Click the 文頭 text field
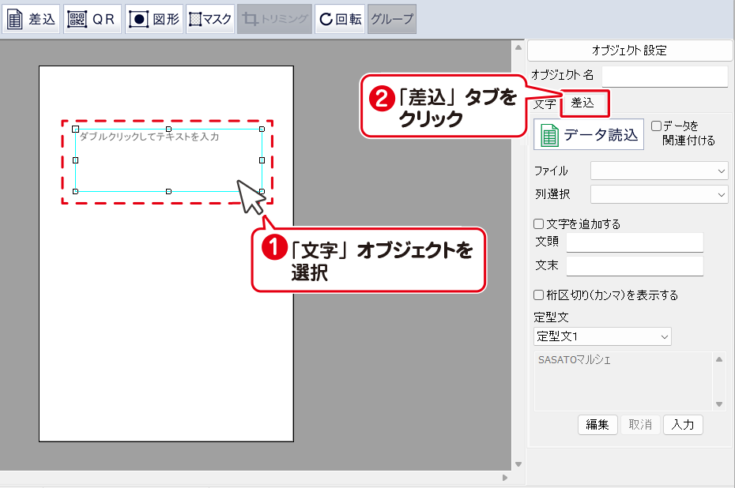 634,242
